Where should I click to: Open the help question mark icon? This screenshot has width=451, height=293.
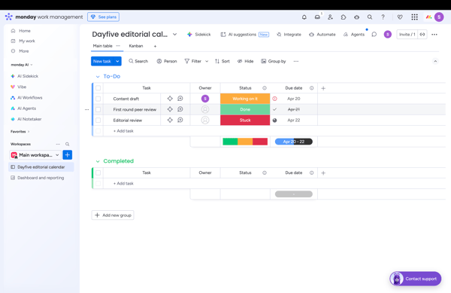coord(383,17)
